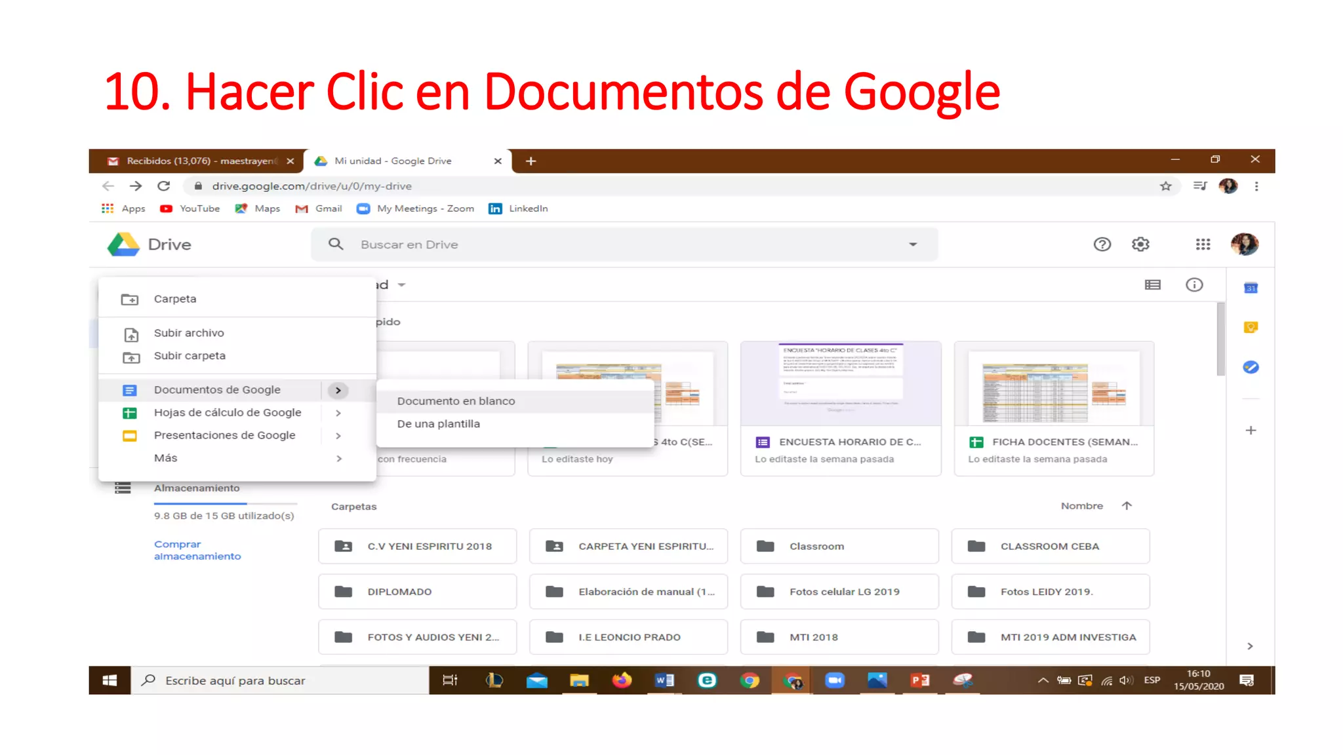Click Comprar almacenamiento link
This screenshot has height=755, width=1343.
197,550
